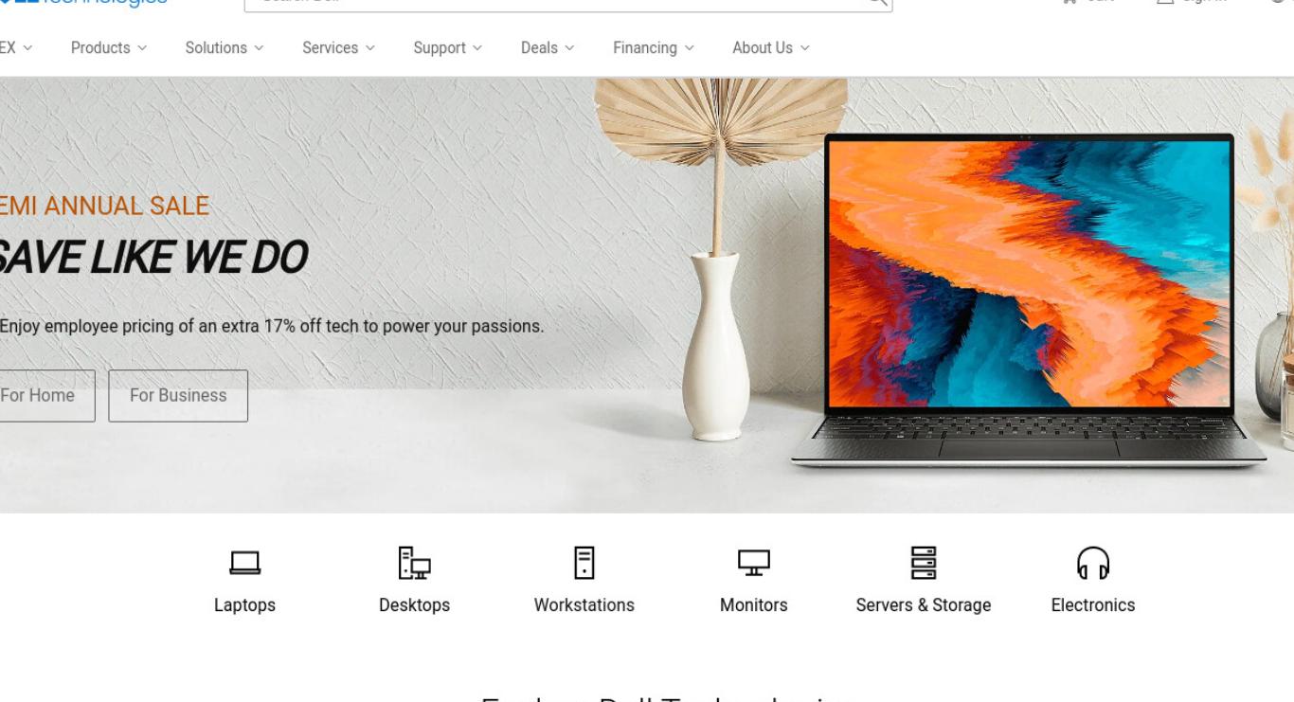
Task: Open the Financing menu
Action: click(x=654, y=47)
